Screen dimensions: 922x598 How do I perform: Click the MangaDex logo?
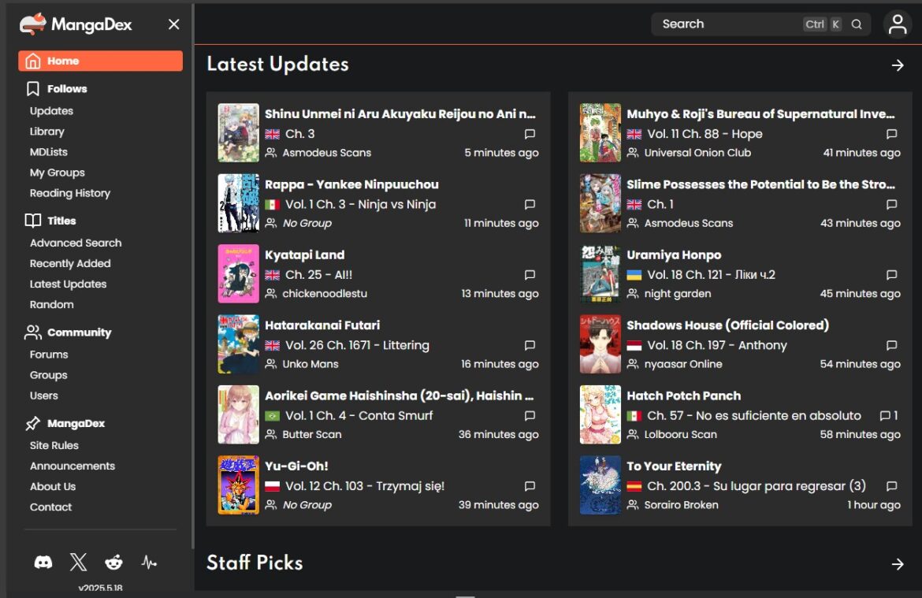coord(76,24)
